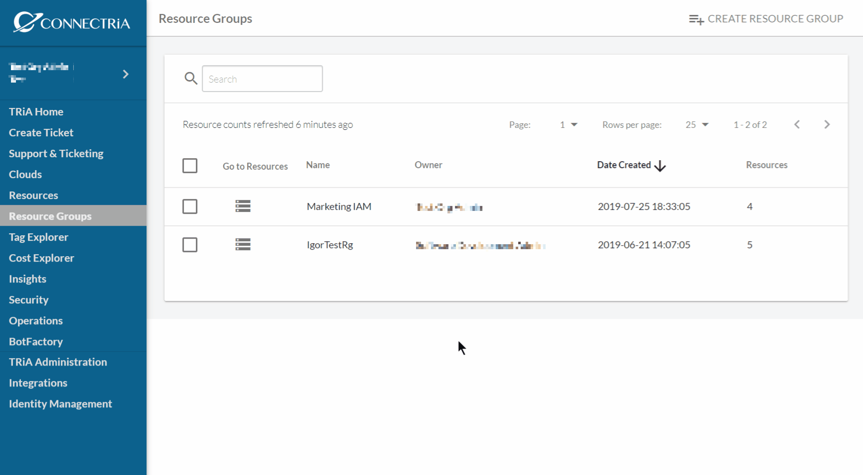
Task: Click date 2019-06-21 14:07:05
Action: click(644, 245)
